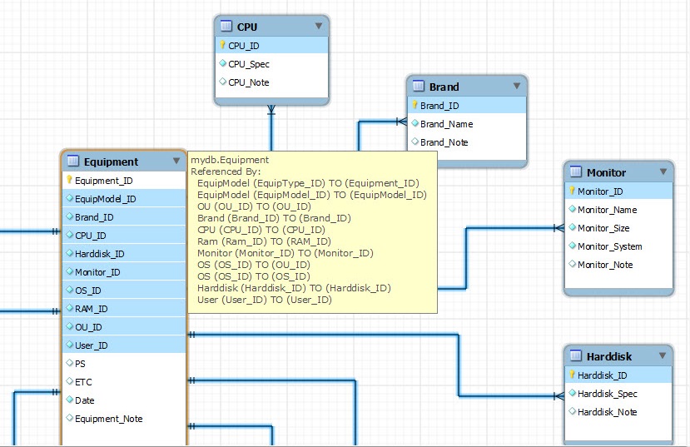Image resolution: width=690 pixels, height=447 pixels.
Task: Select the Brand_Name column
Action: click(x=467, y=124)
